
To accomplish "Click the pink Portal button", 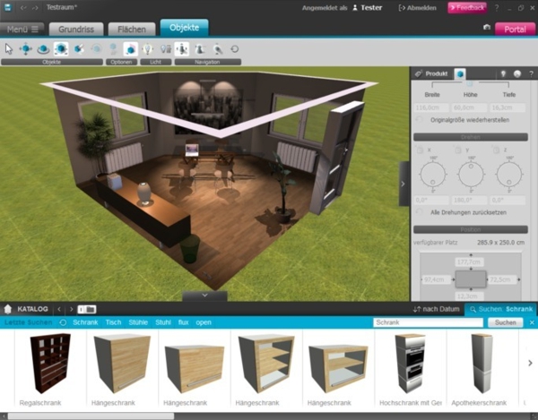I will pos(515,29).
